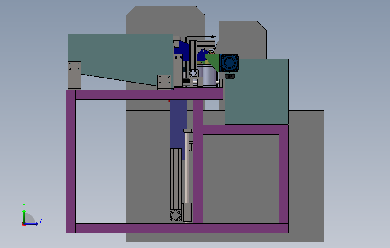Select the purple middle vertical frame post
The width and height of the screenshot is (390, 248).
198,161
